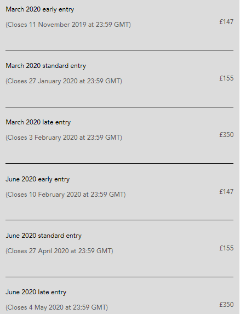Click the 27 April 2020 closing date
The image size is (240, 314).
59,251
